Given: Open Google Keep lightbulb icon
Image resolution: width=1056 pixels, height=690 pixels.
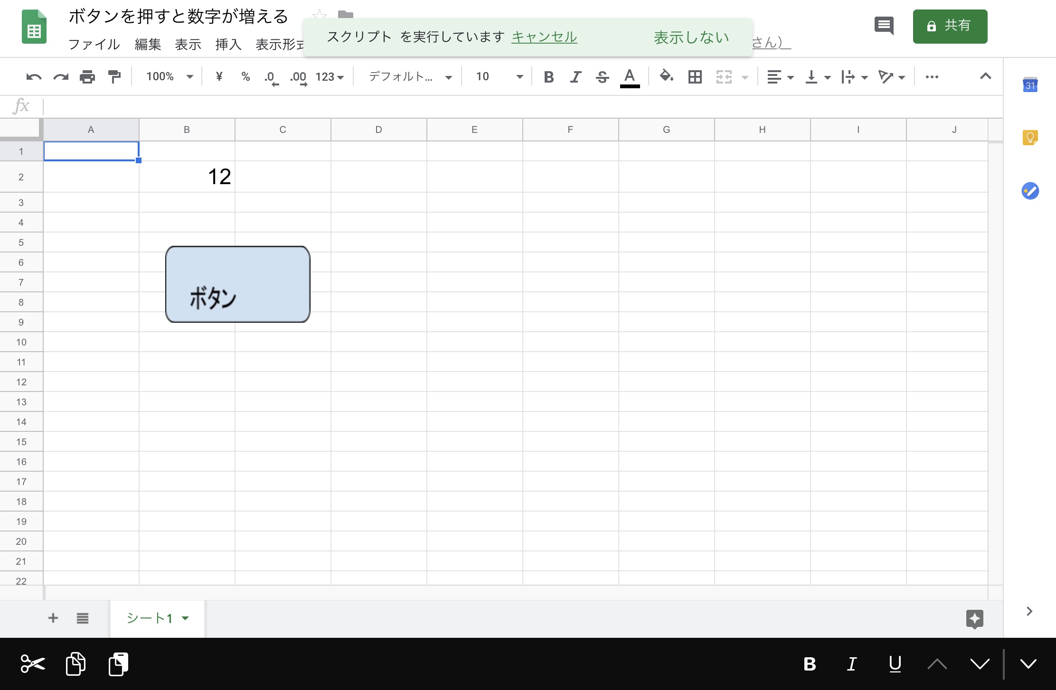Looking at the screenshot, I should 1030,138.
